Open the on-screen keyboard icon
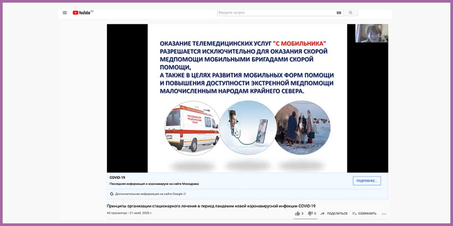Image resolution: width=453 pixels, height=226 pixels. tap(339, 13)
